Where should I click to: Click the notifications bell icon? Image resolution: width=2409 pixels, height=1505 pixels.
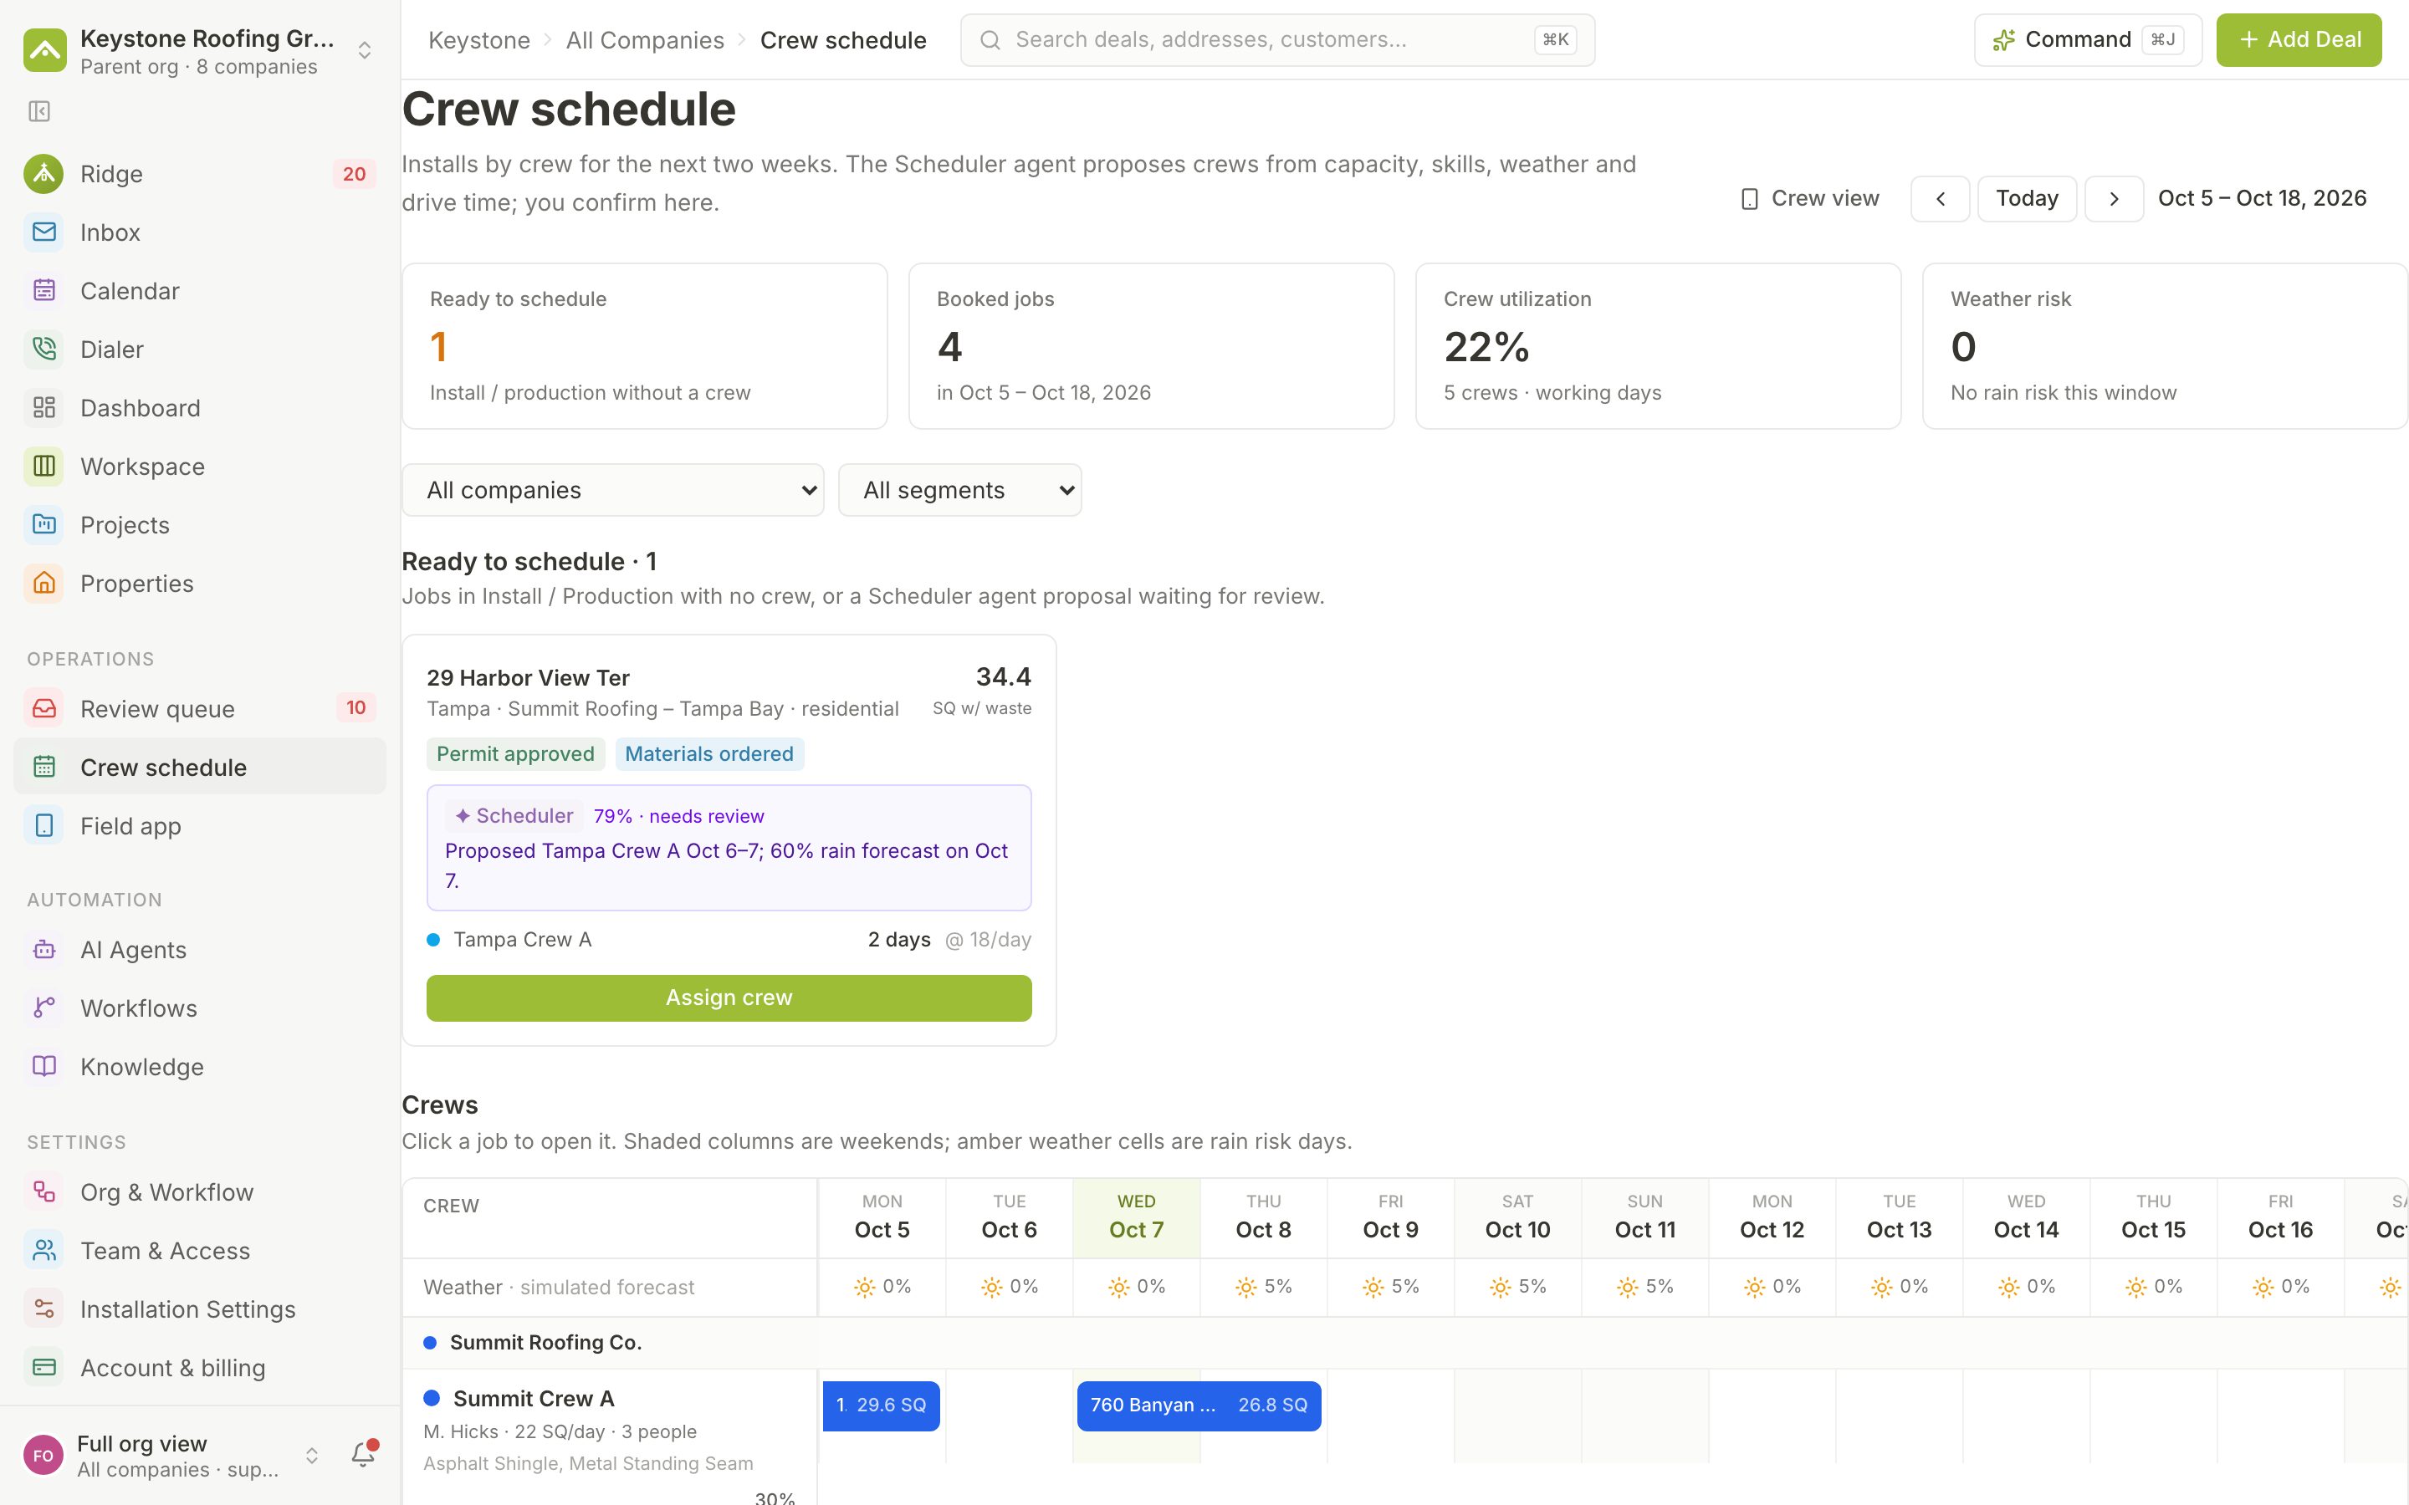pyautogui.click(x=363, y=1455)
